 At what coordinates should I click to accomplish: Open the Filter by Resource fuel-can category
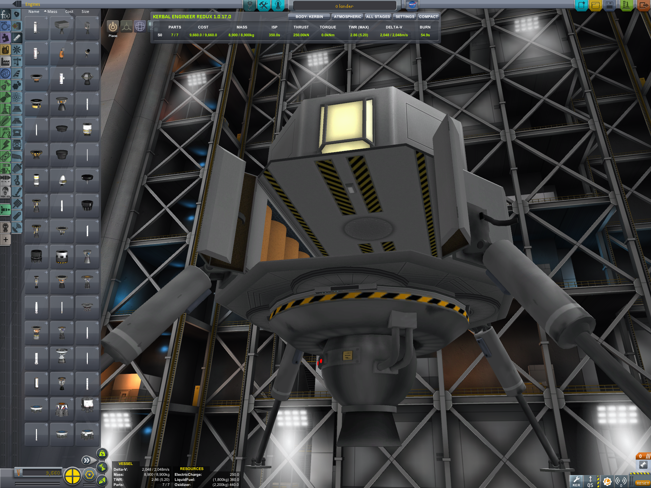(x=5, y=50)
